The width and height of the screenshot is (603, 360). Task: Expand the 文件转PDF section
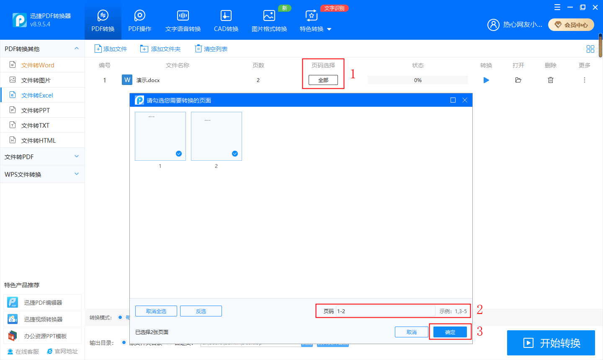coord(42,157)
